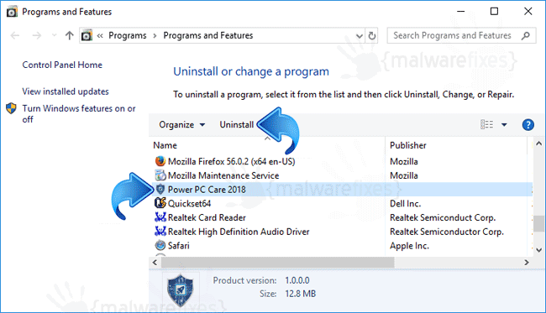Click the horizontal scrollbar right arrow
This screenshot has height=313, width=546.
527,263
